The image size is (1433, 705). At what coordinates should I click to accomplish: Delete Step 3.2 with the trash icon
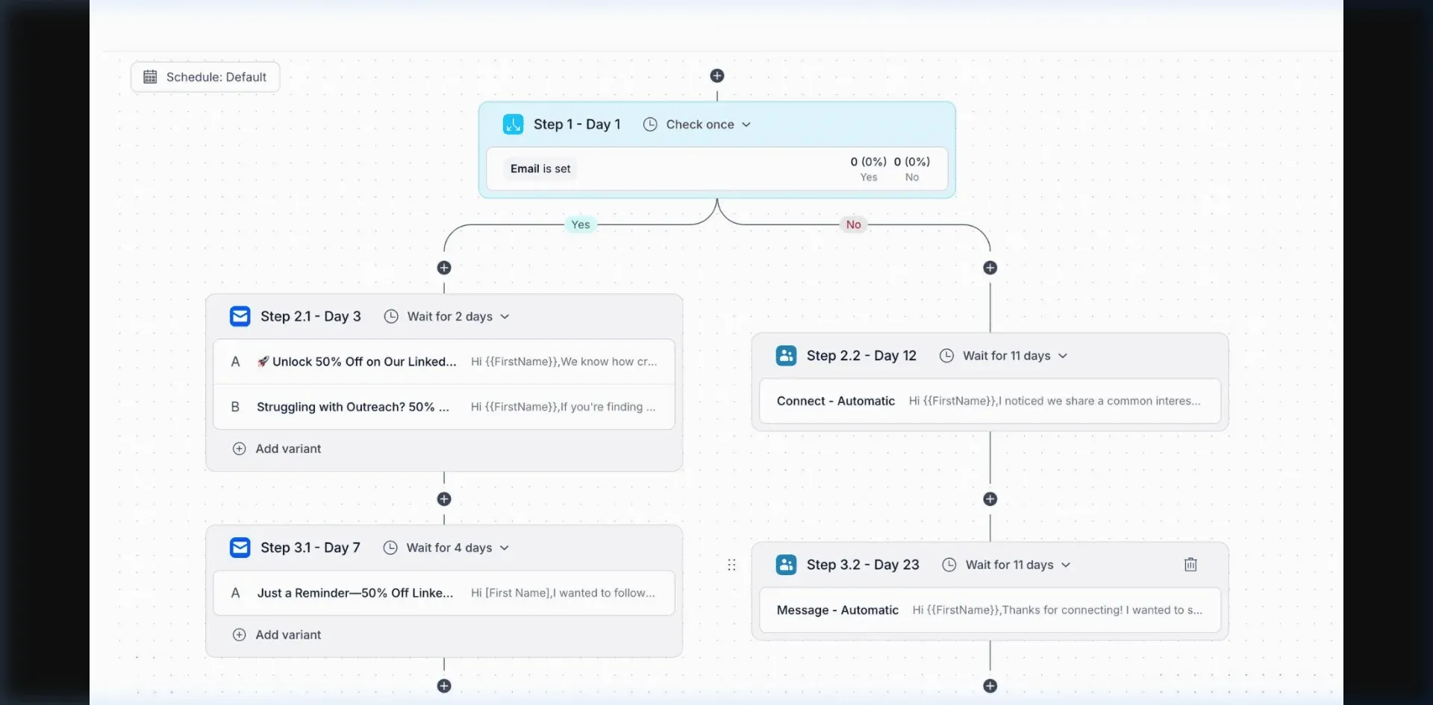[1190, 565]
